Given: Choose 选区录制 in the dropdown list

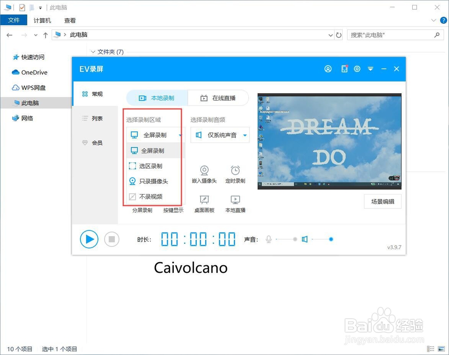Looking at the screenshot, I should 155,166.
